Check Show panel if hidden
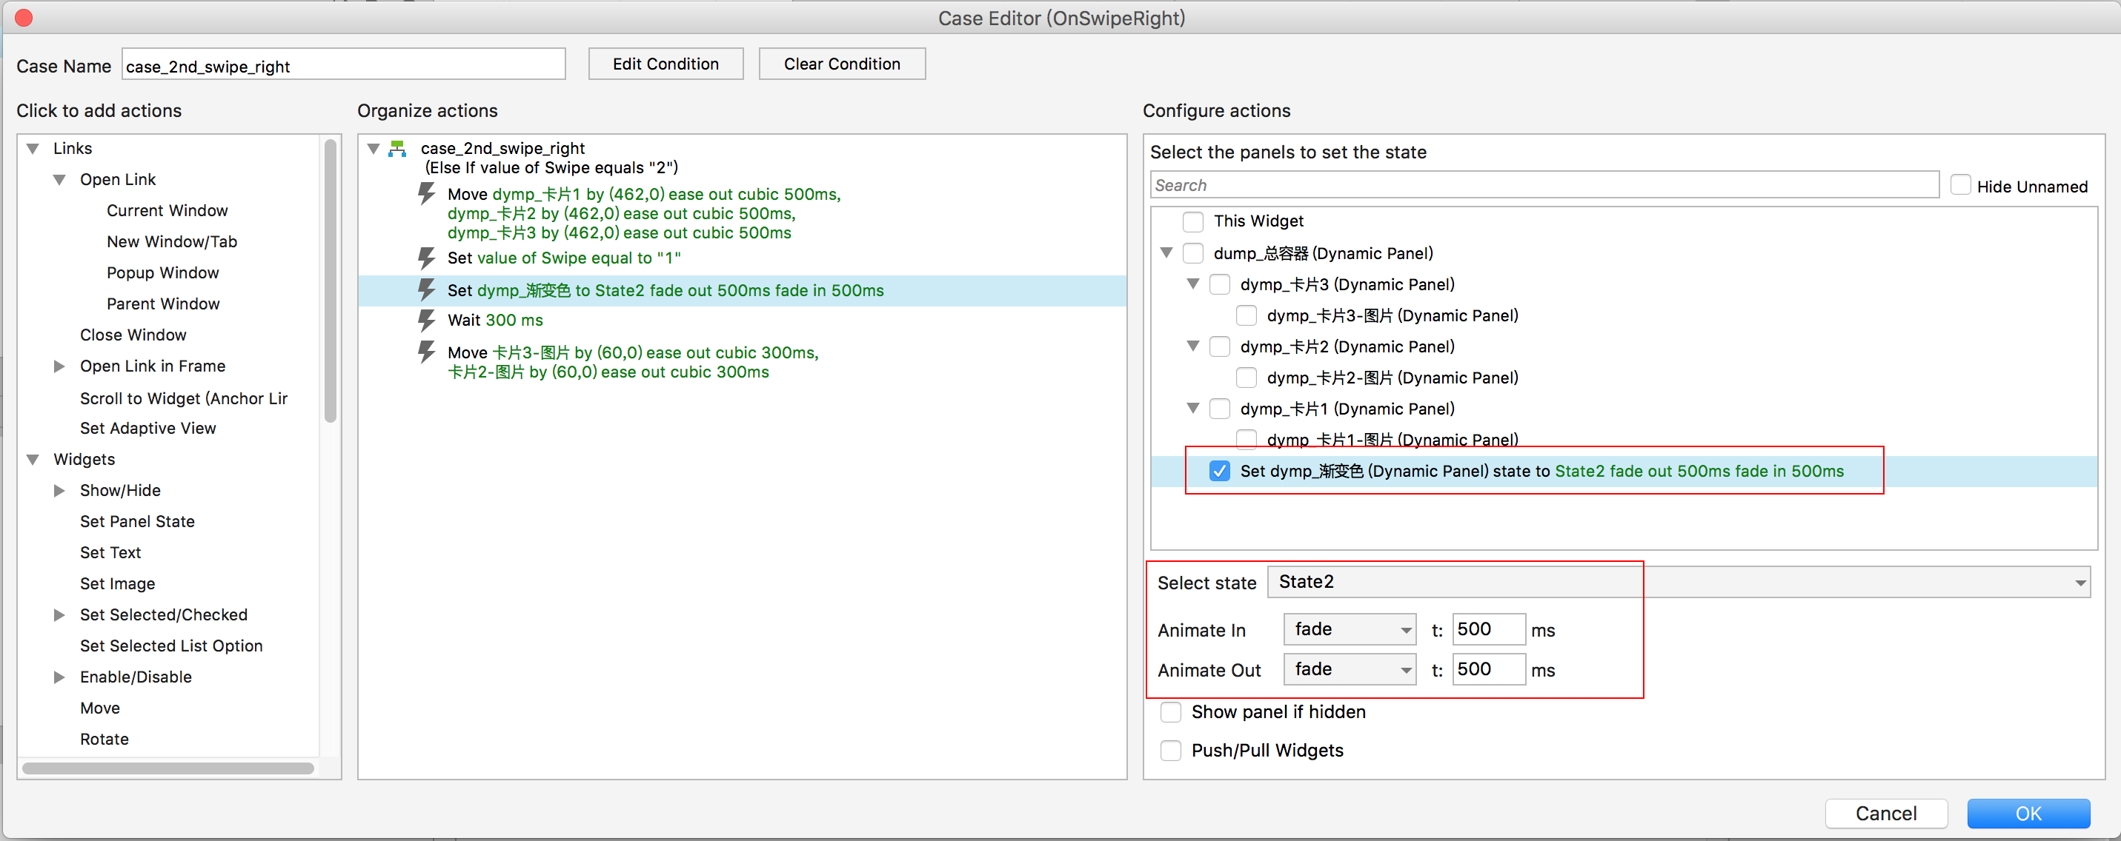This screenshot has width=2121, height=841. click(1170, 711)
